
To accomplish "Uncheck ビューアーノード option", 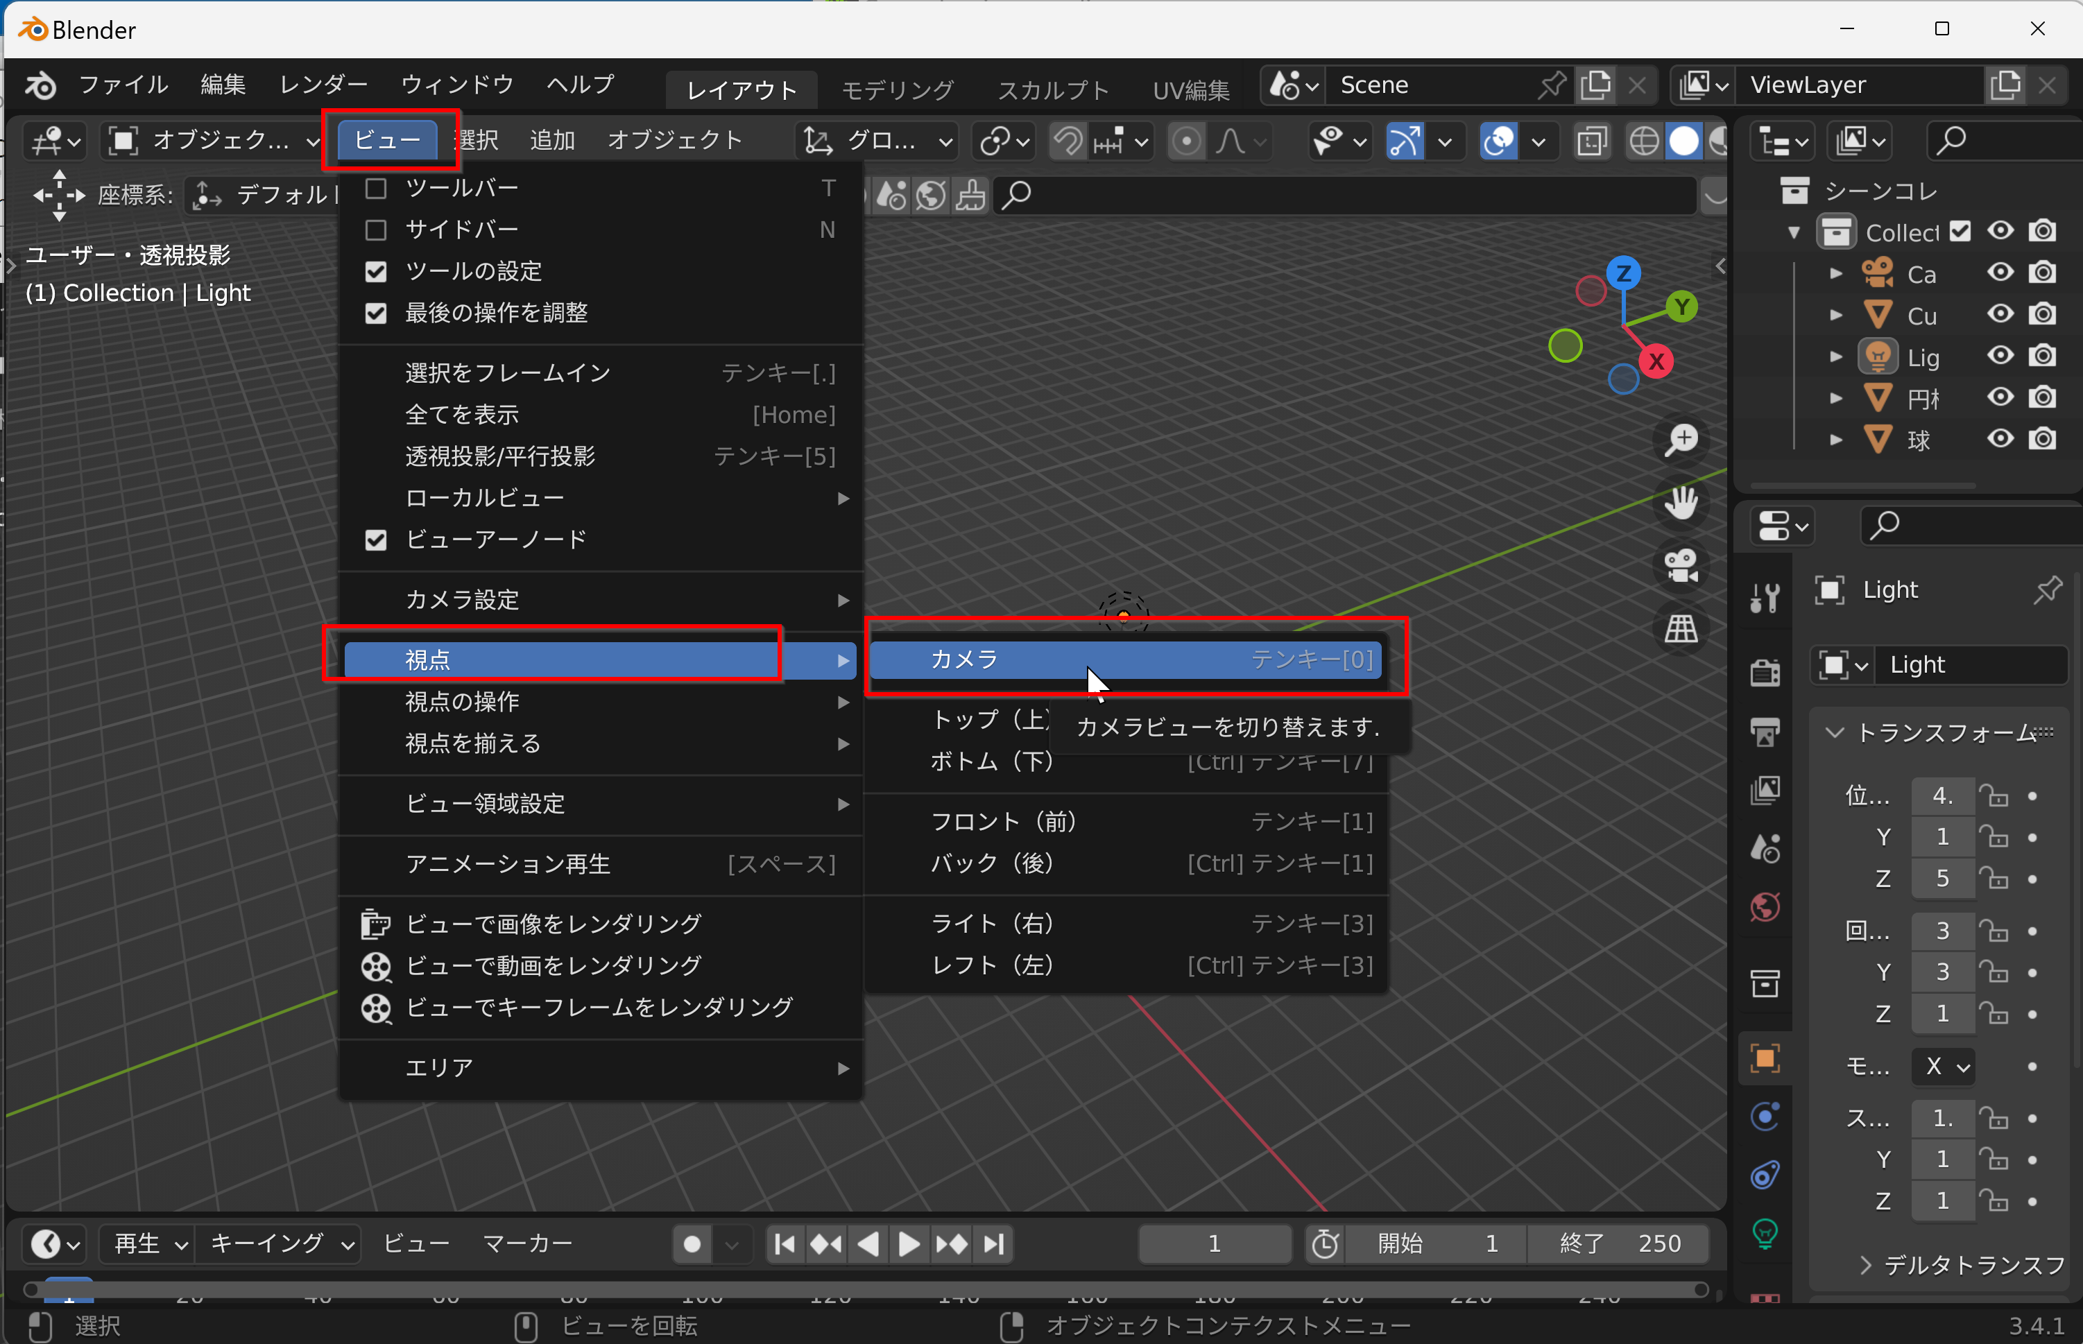I will (375, 540).
